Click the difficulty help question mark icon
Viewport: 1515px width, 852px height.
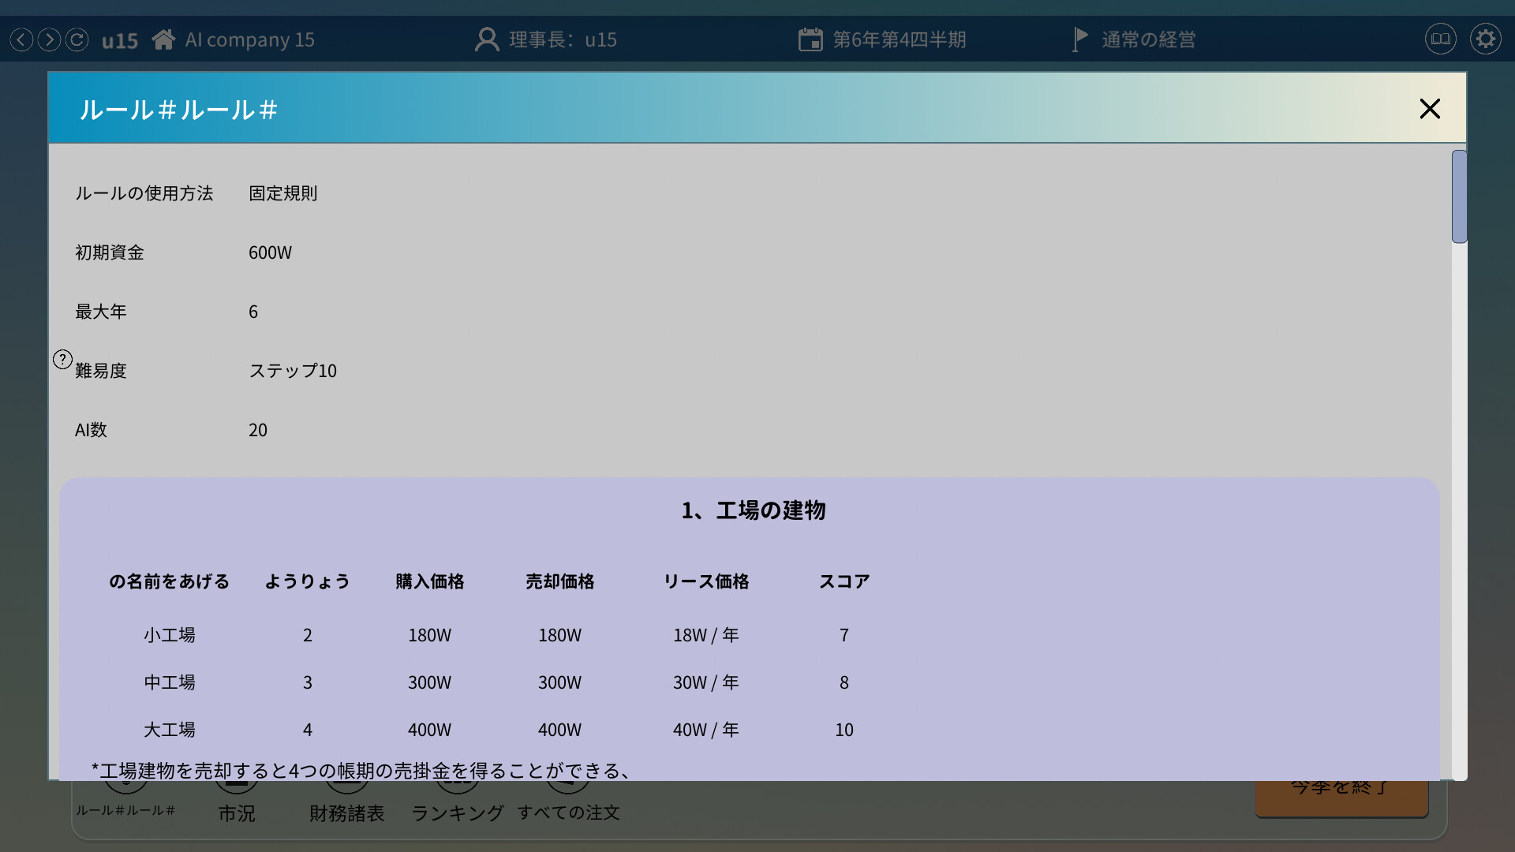[62, 360]
